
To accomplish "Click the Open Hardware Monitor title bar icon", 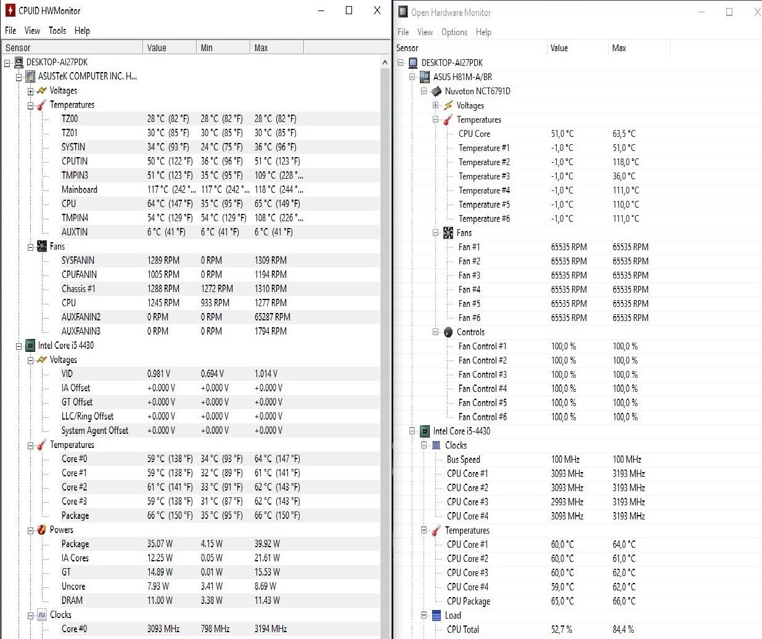I will tap(403, 12).
